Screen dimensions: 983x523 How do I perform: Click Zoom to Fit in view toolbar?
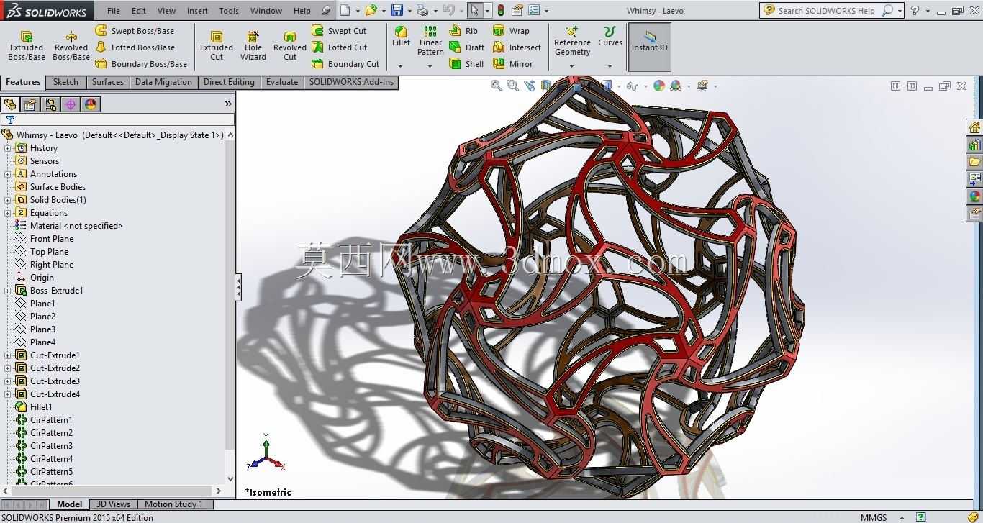point(497,86)
